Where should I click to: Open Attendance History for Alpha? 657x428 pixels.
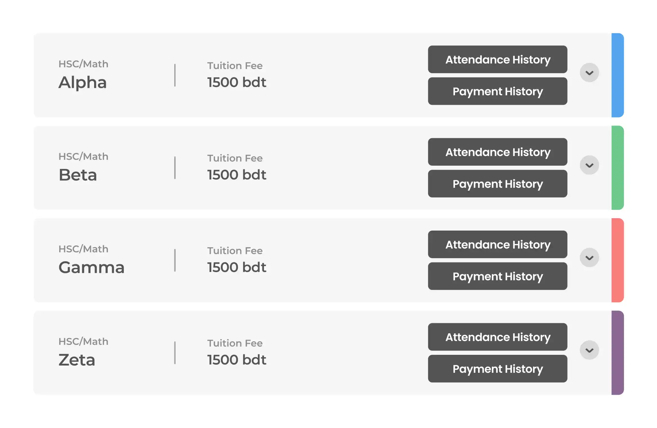click(497, 59)
